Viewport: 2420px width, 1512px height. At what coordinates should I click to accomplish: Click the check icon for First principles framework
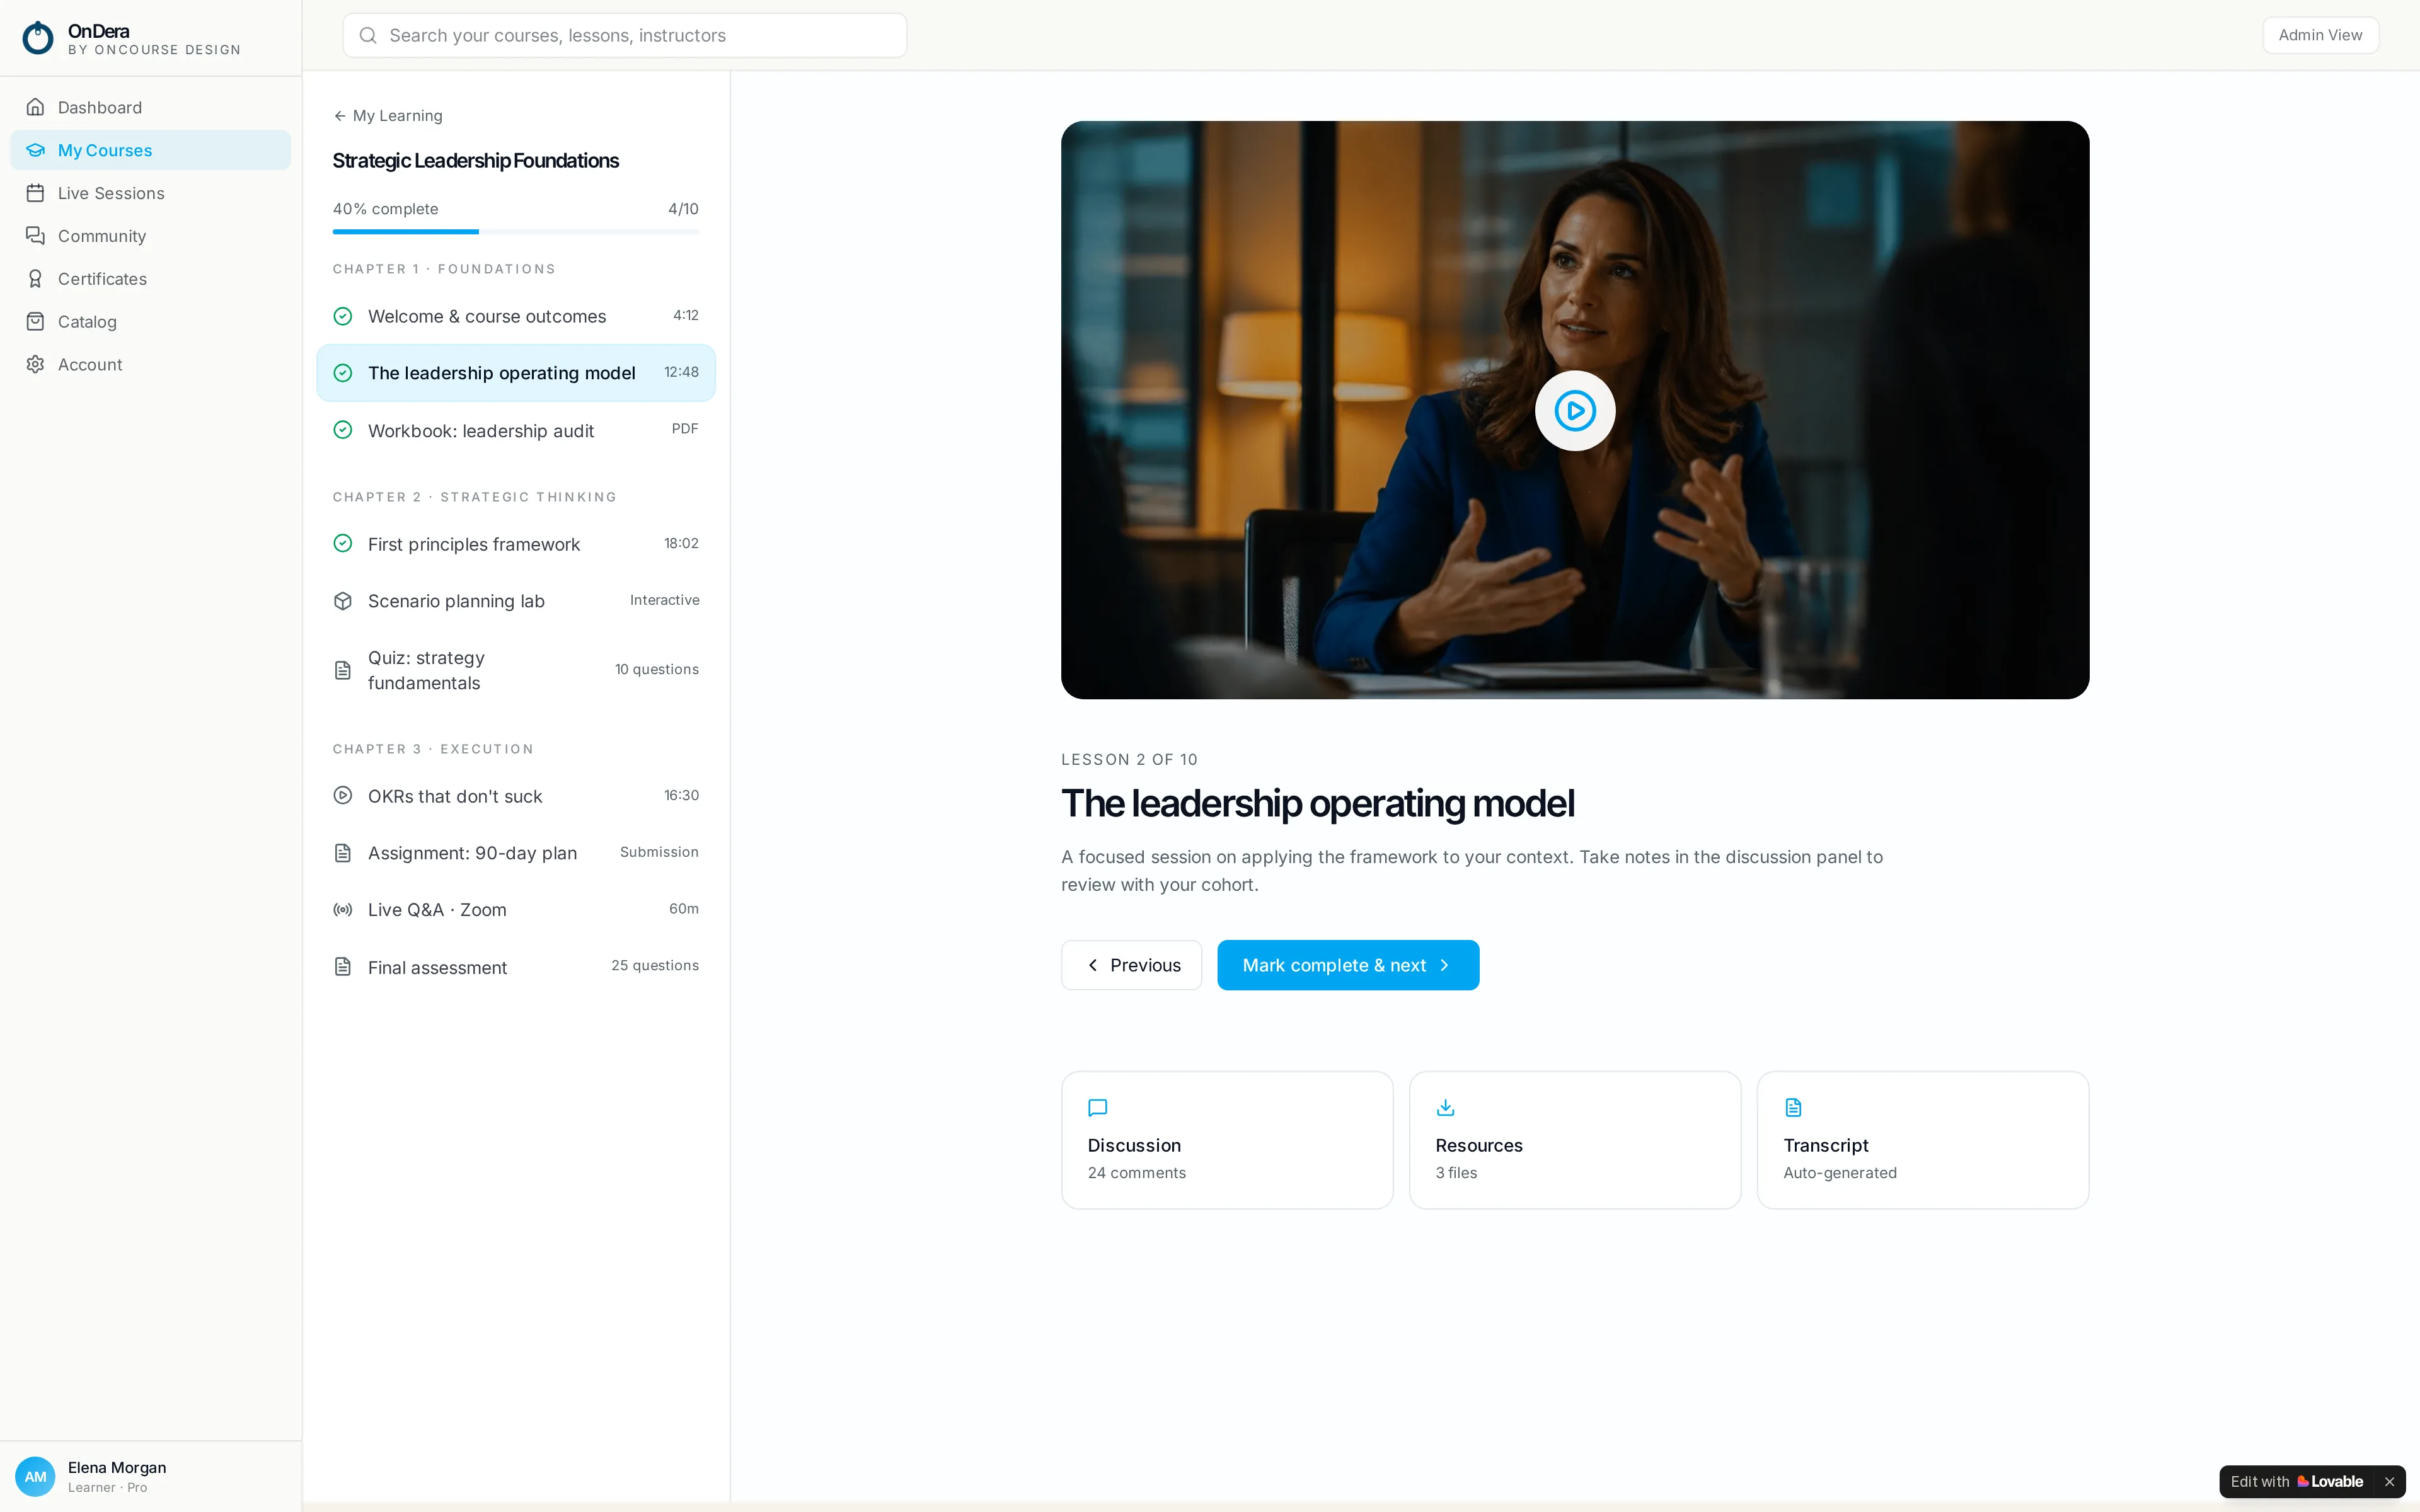tap(343, 543)
